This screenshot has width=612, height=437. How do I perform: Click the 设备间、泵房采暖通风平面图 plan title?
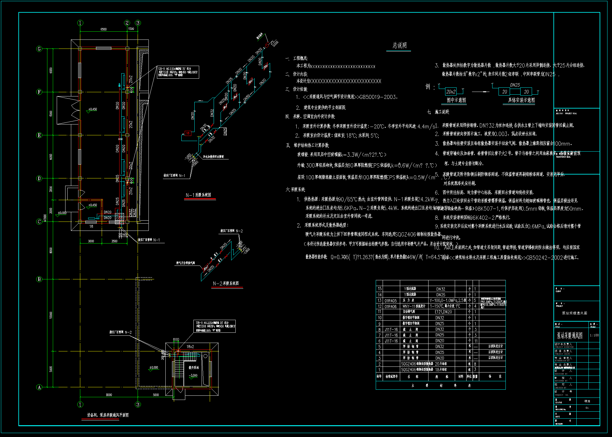pyautogui.click(x=108, y=415)
